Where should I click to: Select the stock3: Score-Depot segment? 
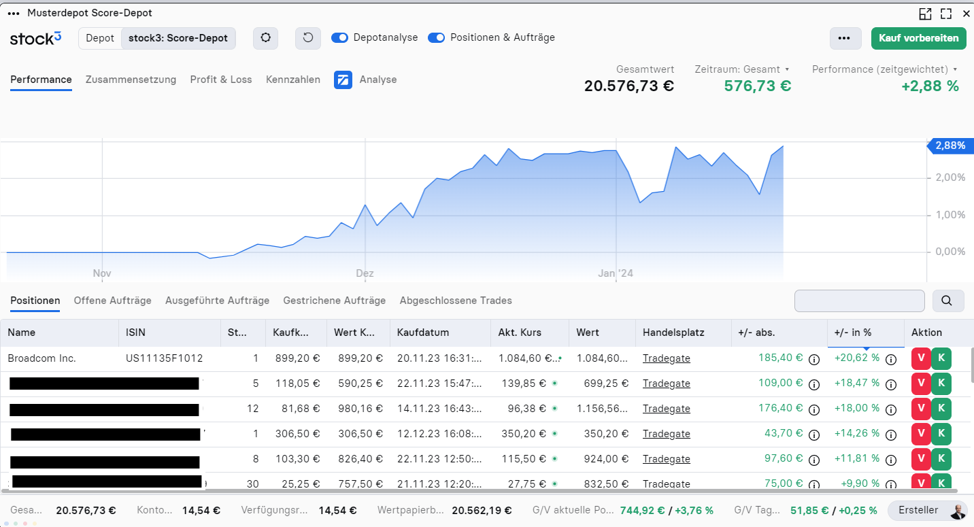tap(178, 38)
